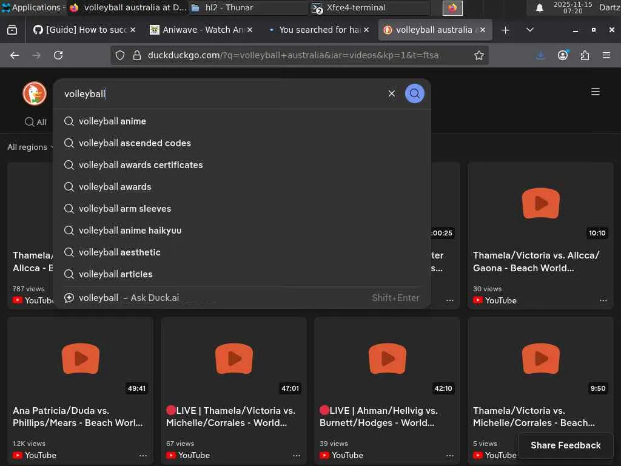Open more options for the 67 views video
The width and height of the screenshot is (621, 466).
coord(296,456)
